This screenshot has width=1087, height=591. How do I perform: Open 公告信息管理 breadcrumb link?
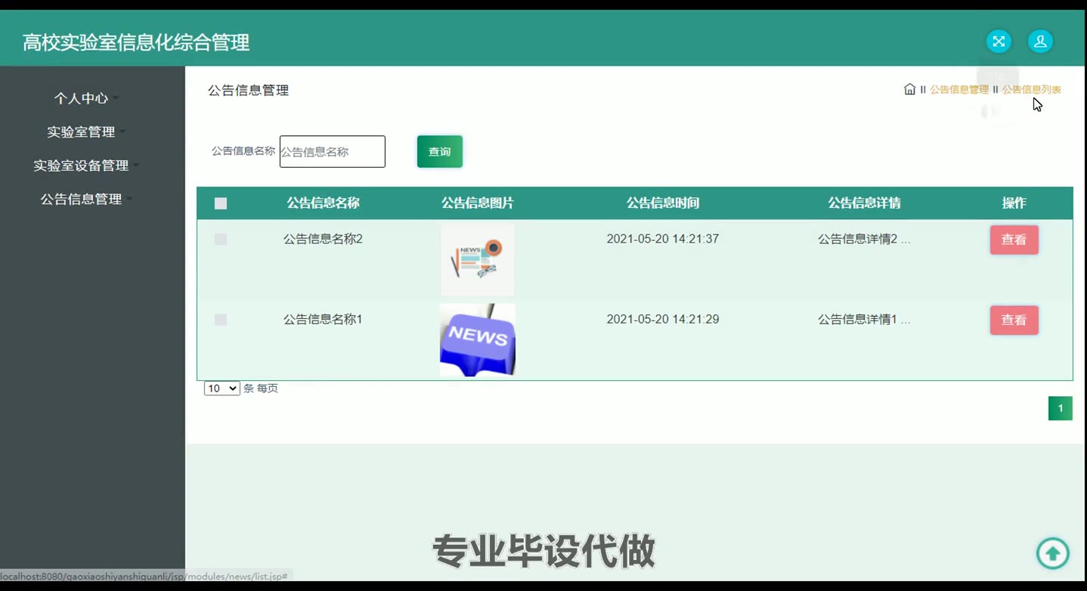click(x=959, y=89)
